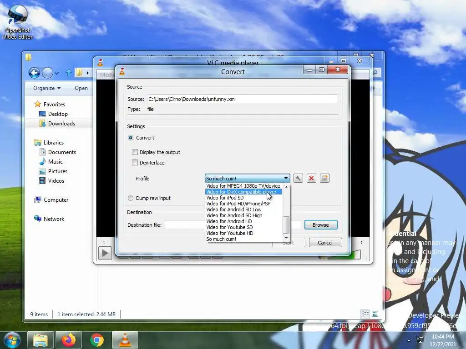The height and width of the screenshot is (349, 466).
Task: Toggle Explorer preview pane icon
Action: pos(375,314)
